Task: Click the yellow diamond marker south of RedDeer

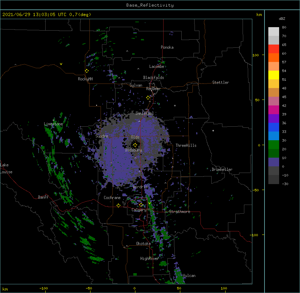Action: [148, 98]
